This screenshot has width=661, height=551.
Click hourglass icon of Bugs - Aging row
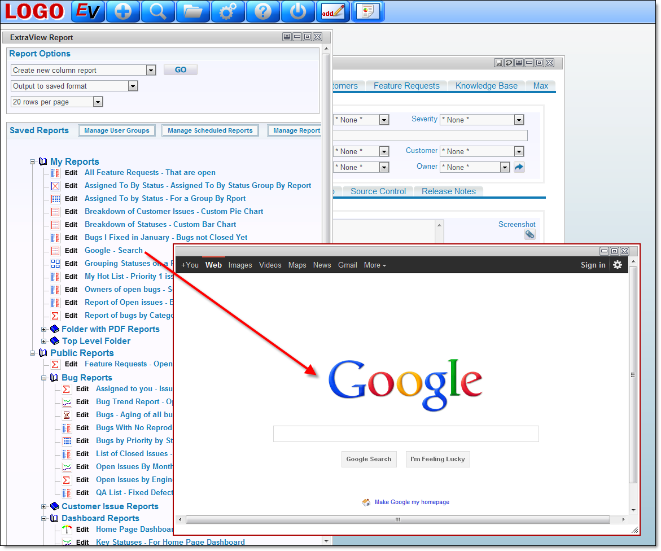[x=67, y=416]
